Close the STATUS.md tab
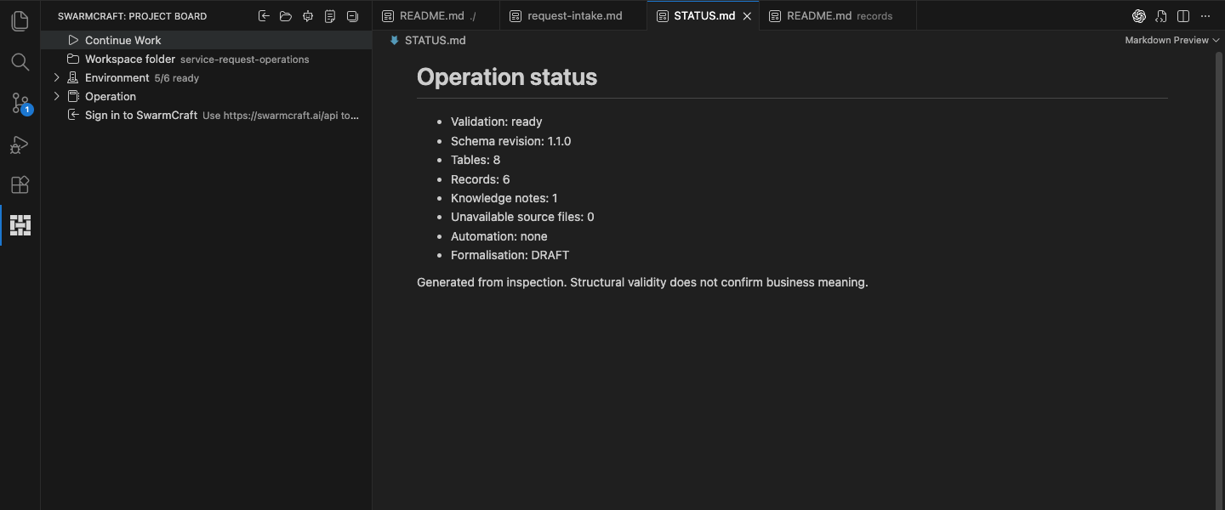Screen dimensions: 1225x510 pyautogui.click(x=747, y=16)
